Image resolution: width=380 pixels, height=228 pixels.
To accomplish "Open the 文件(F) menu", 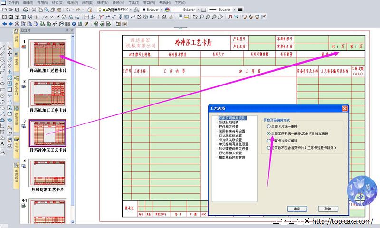I will [13, 3].
